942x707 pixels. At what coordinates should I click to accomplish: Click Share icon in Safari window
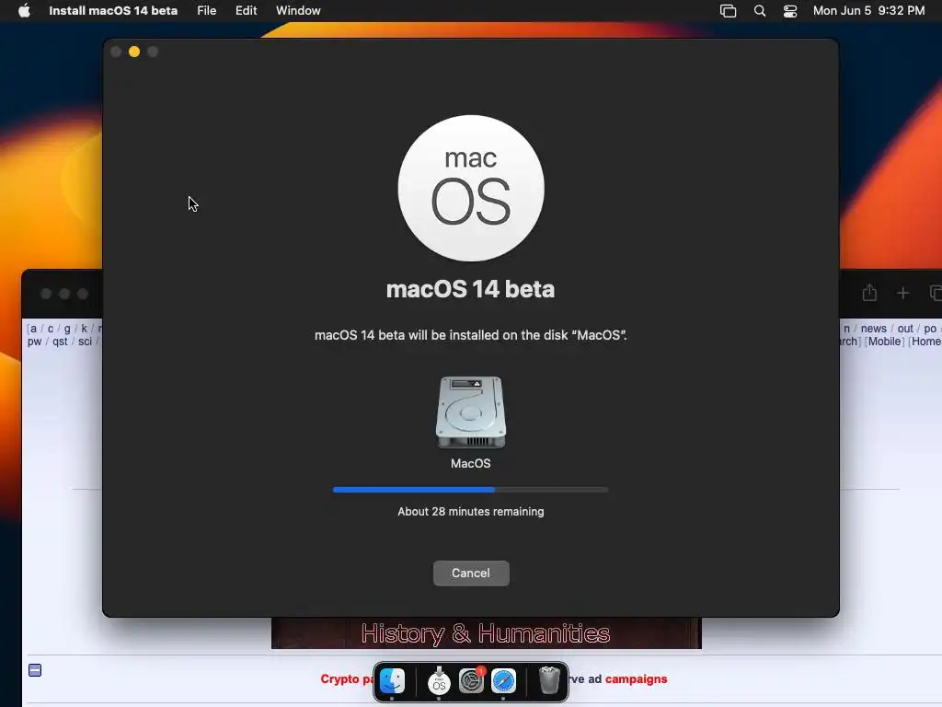[x=869, y=293]
